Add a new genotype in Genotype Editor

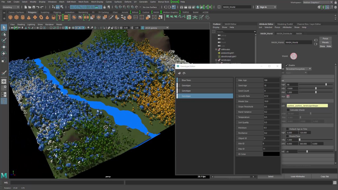point(179,73)
